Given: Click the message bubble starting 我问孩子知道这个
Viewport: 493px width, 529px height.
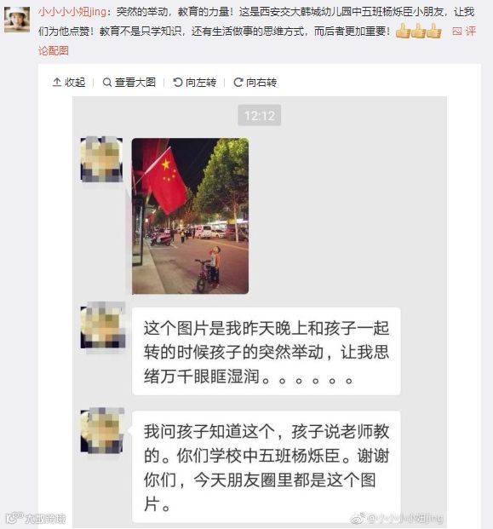Looking at the screenshot, I should [x=266, y=467].
